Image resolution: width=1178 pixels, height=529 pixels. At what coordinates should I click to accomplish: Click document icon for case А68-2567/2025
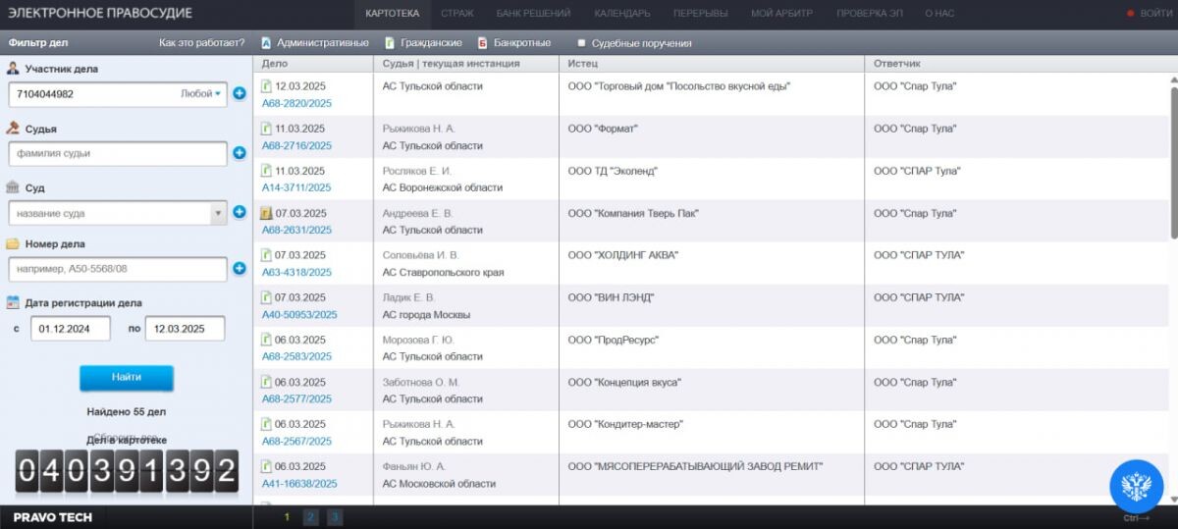pyautogui.click(x=266, y=424)
